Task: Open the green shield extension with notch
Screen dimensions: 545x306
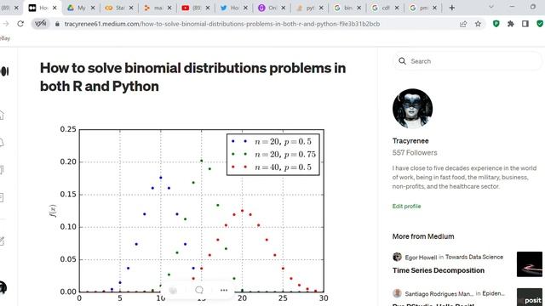Action: (496, 24)
